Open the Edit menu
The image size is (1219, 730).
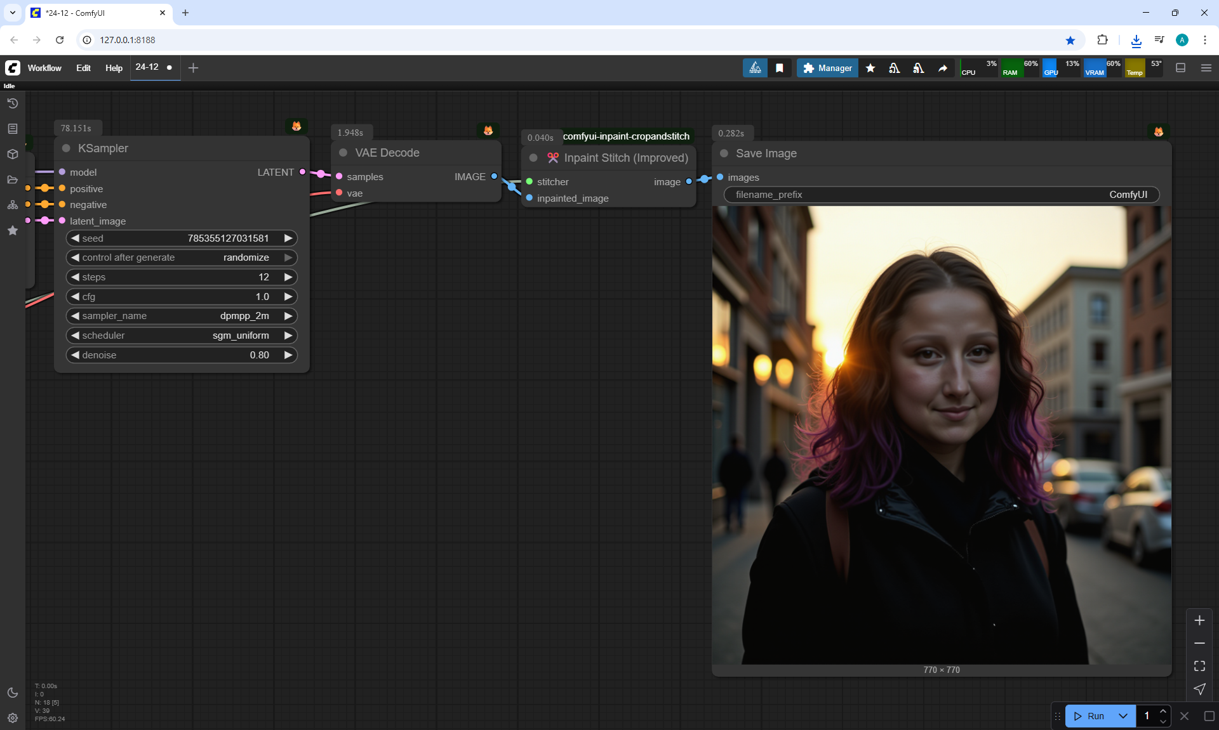point(83,68)
